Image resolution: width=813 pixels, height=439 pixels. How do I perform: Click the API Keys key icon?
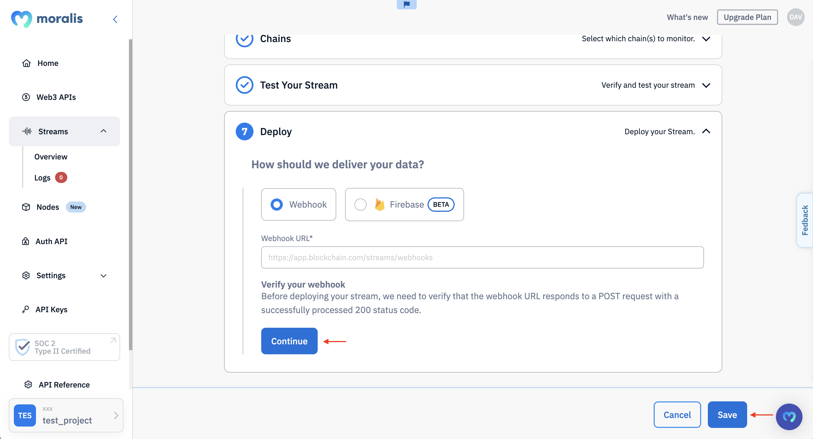point(25,309)
